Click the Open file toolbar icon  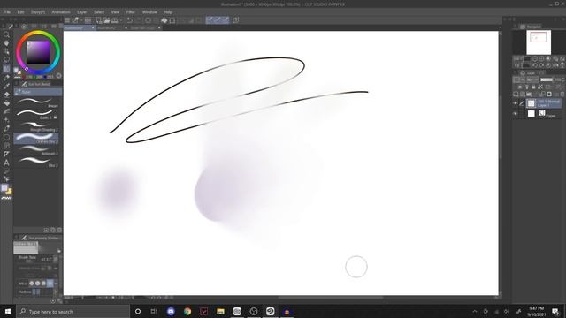coord(106,20)
